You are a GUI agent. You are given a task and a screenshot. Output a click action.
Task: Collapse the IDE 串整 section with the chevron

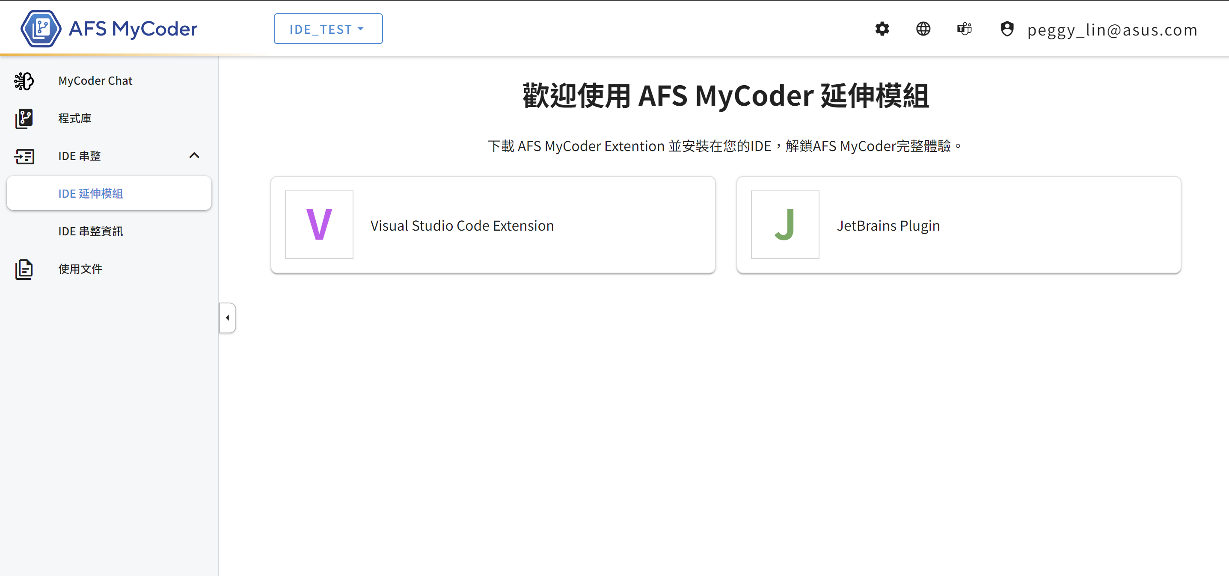[x=194, y=156]
